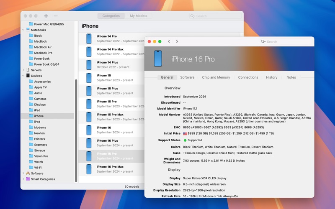
Task: Expand the Servers category
Action: pos(23,70)
